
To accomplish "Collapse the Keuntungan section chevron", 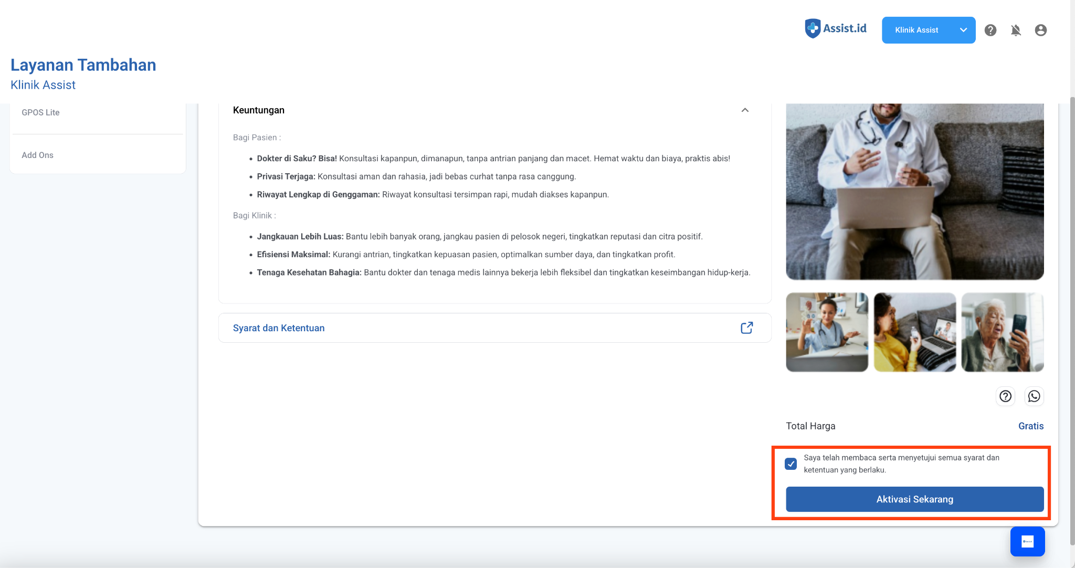I will point(745,110).
